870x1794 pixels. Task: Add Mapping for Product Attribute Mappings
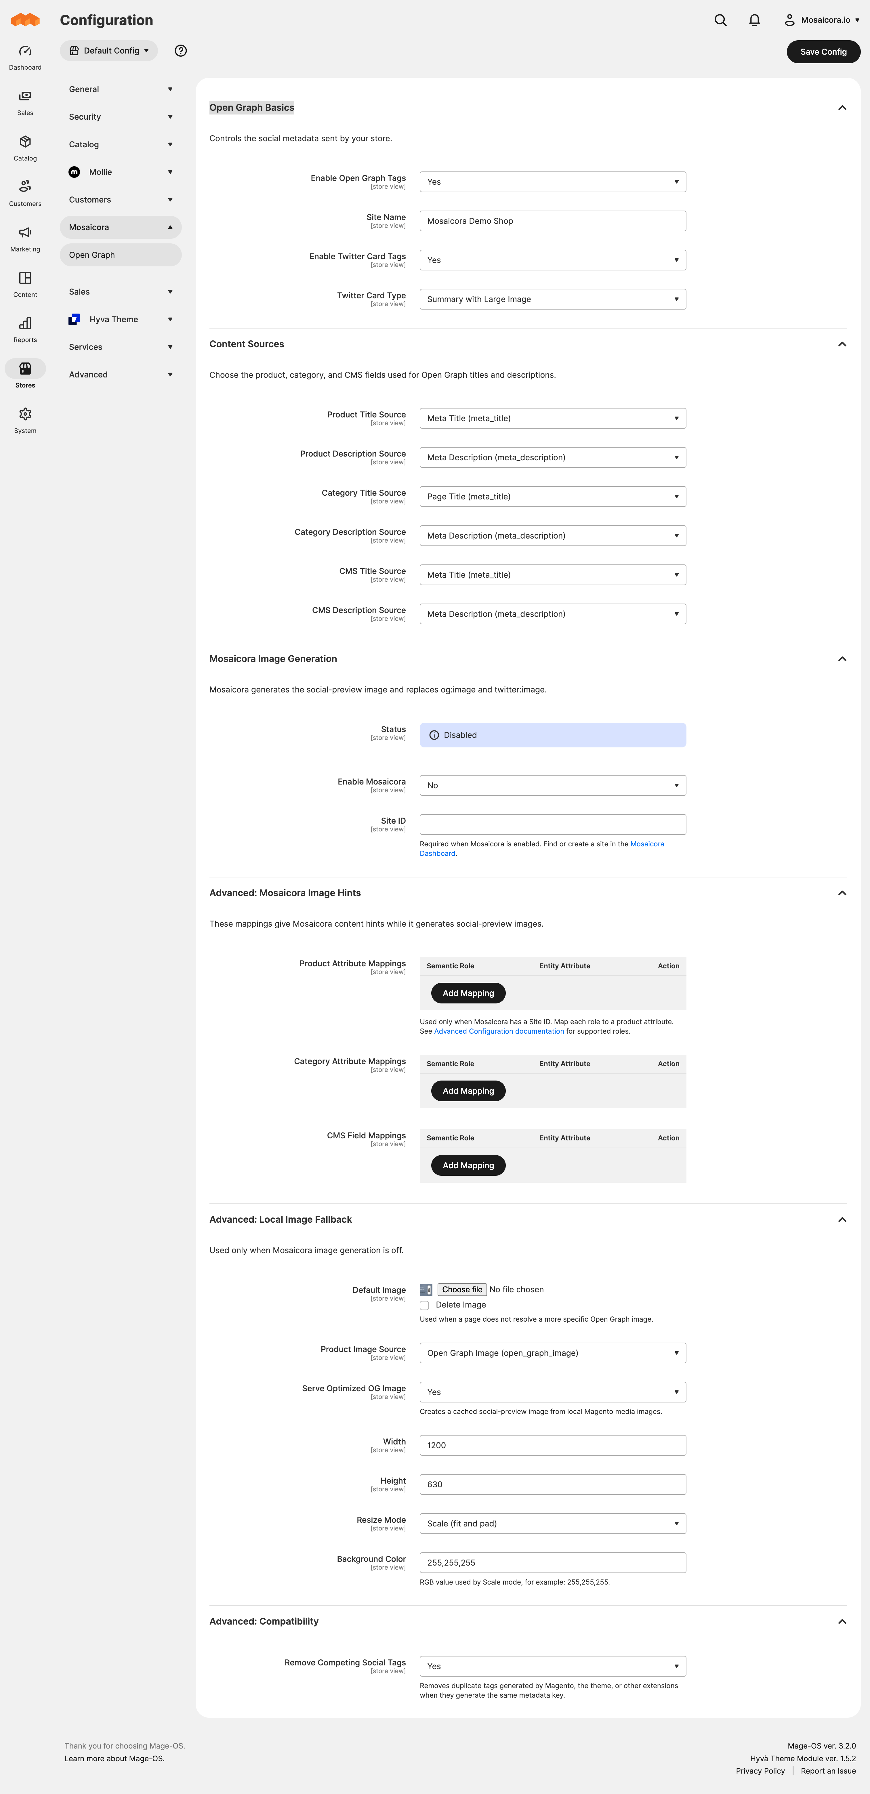(468, 993)
